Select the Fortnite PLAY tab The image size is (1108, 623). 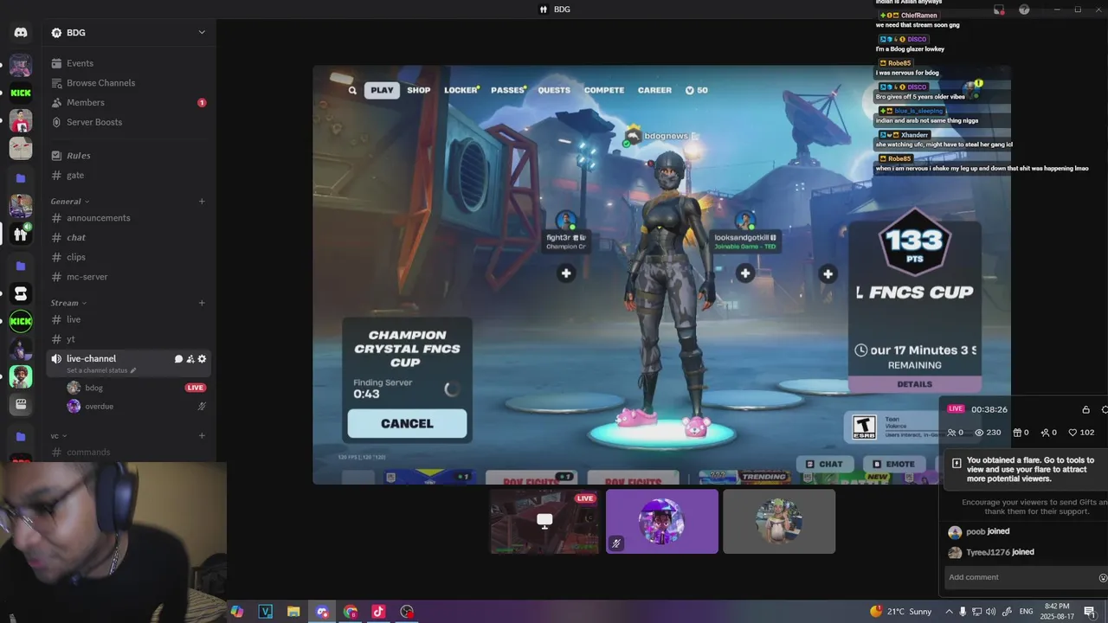(382, 90)
